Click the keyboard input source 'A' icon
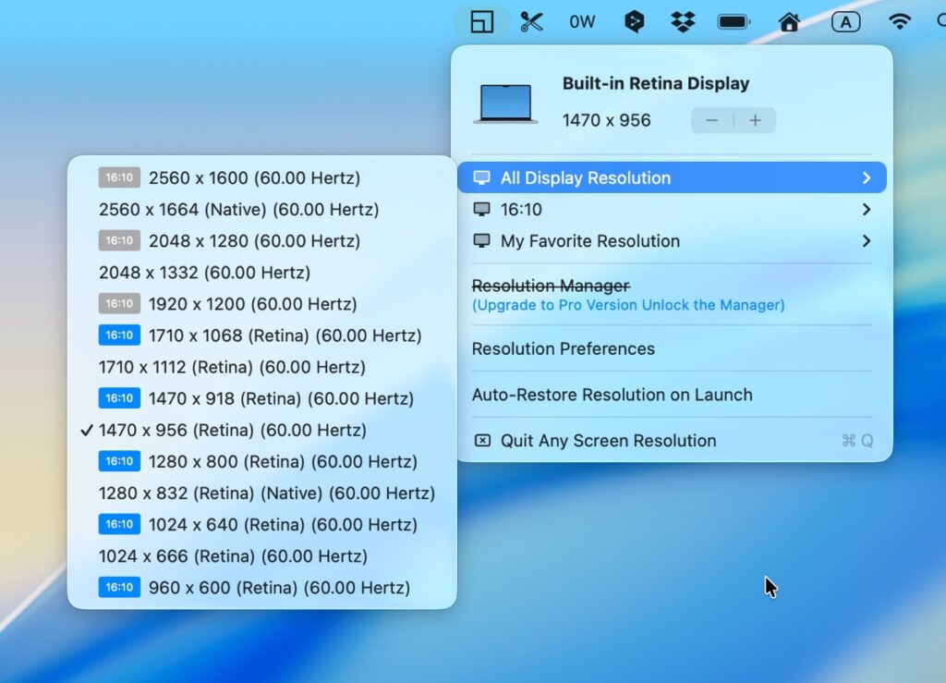 (x=845, y=21)
